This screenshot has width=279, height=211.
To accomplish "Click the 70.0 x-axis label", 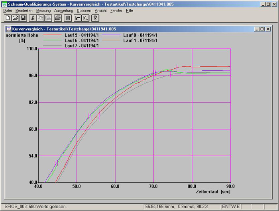I will 153,186.
